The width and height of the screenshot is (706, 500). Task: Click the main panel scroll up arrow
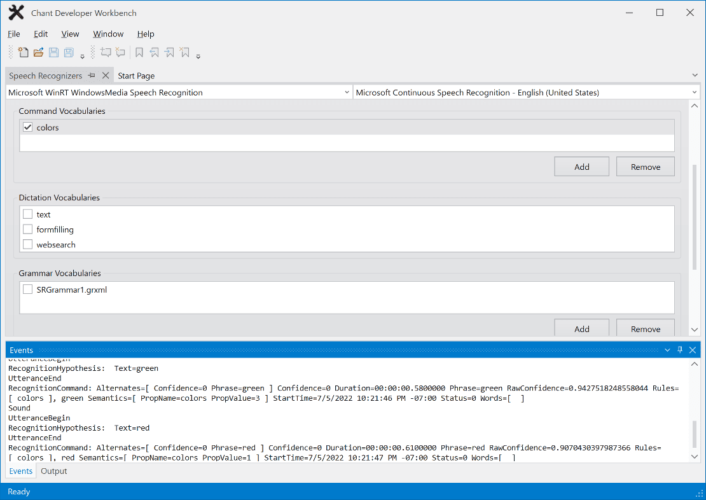pos(695,106)
